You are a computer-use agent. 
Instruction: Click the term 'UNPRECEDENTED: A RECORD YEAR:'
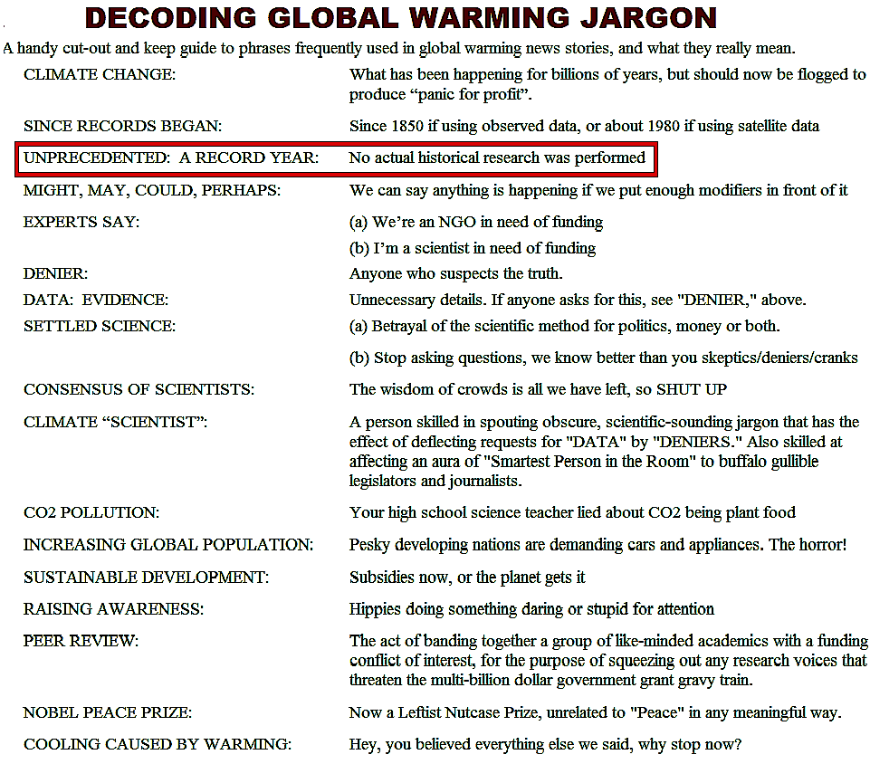point(171,158)
